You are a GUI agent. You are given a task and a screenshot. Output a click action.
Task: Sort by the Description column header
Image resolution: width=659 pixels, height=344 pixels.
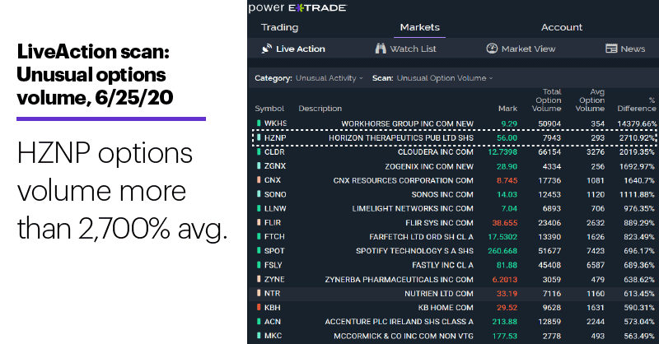coord(320,109)
